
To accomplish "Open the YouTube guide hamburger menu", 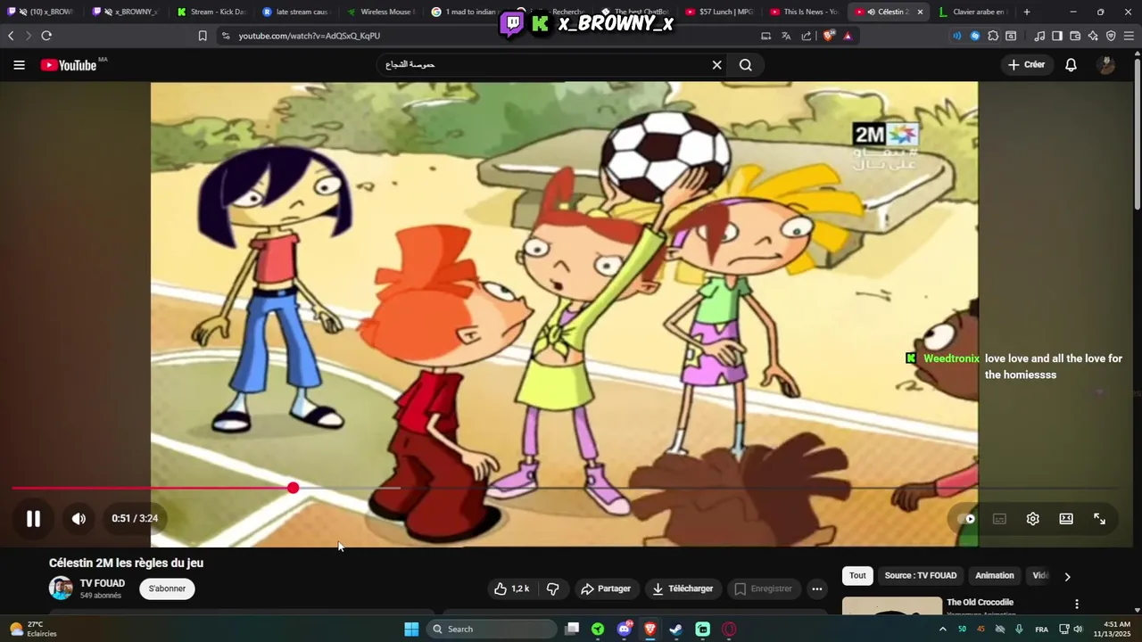I will (19, 65).
